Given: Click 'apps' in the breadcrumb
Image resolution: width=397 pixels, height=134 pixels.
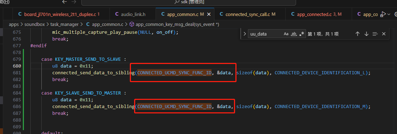Looking at the screenshot, I should (14, 25).
